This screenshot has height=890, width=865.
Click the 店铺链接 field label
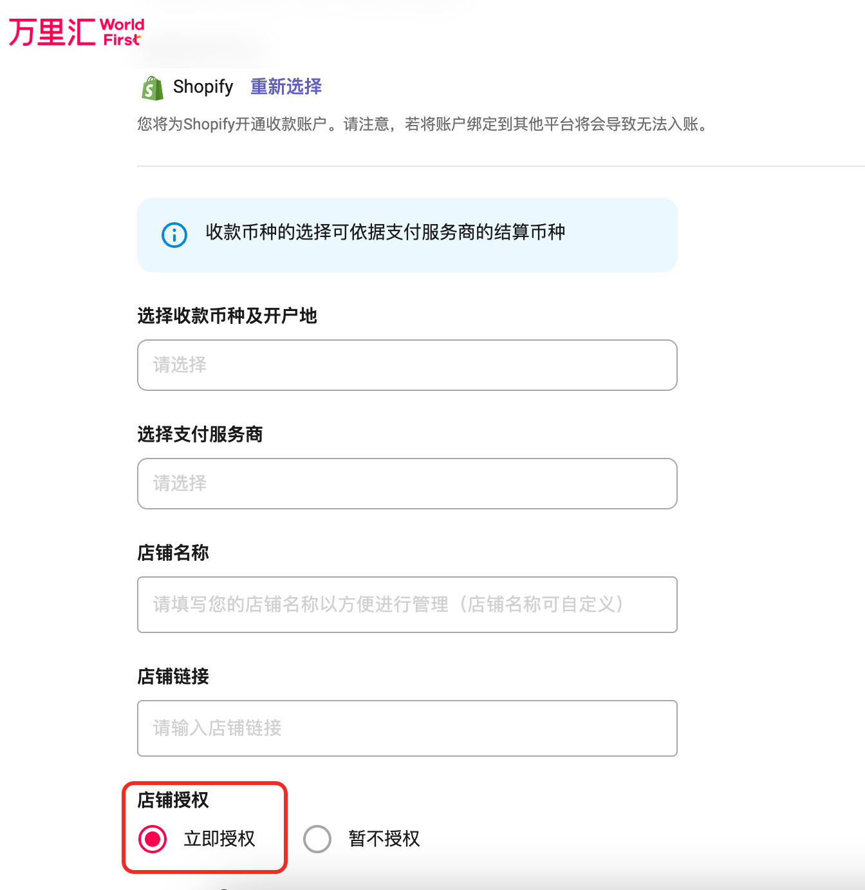pos(173,677)
